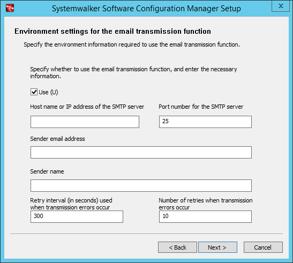Click the Host name or IP address label
This screenshot has width=293, height=263.
(87, 107)
